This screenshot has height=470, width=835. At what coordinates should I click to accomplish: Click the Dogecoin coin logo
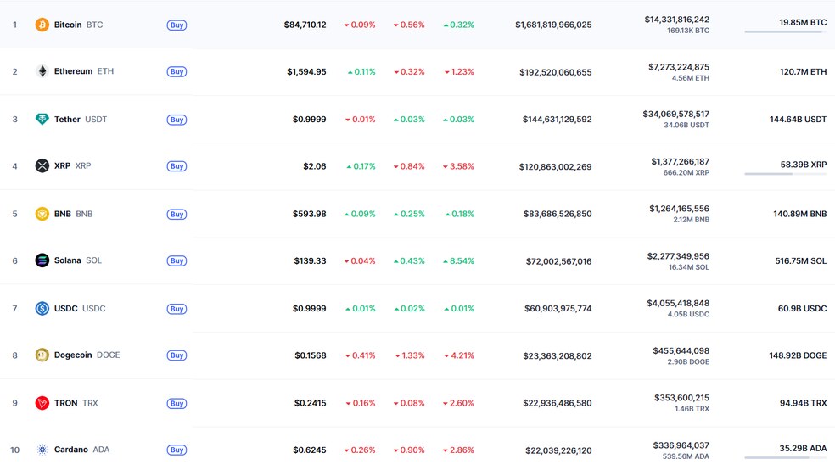point(42,355)
